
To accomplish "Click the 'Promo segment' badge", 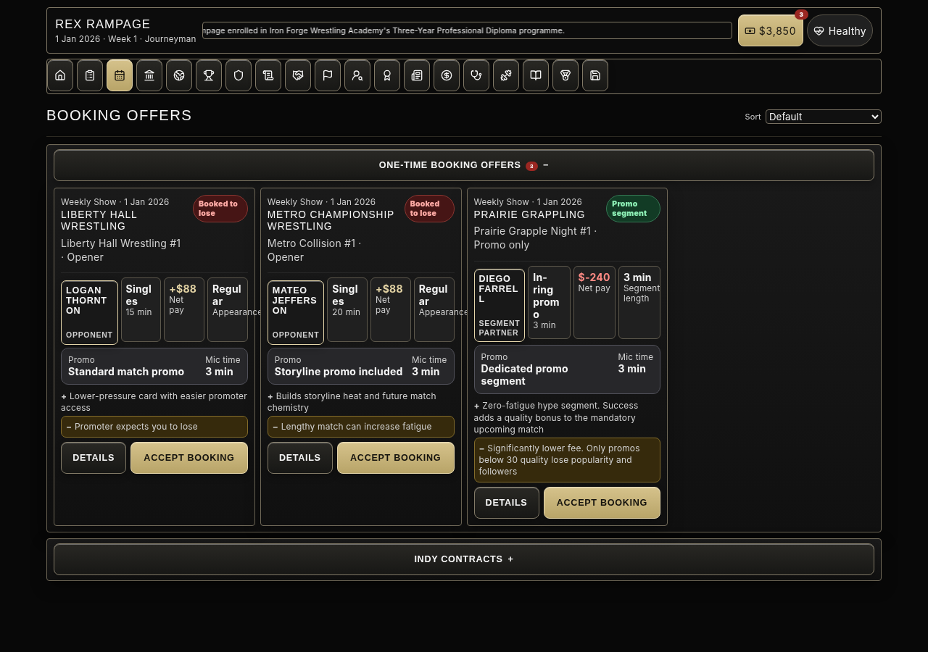I will pos(633,209).
